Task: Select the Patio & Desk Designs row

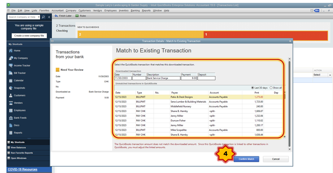Action: tap(199, 97)
